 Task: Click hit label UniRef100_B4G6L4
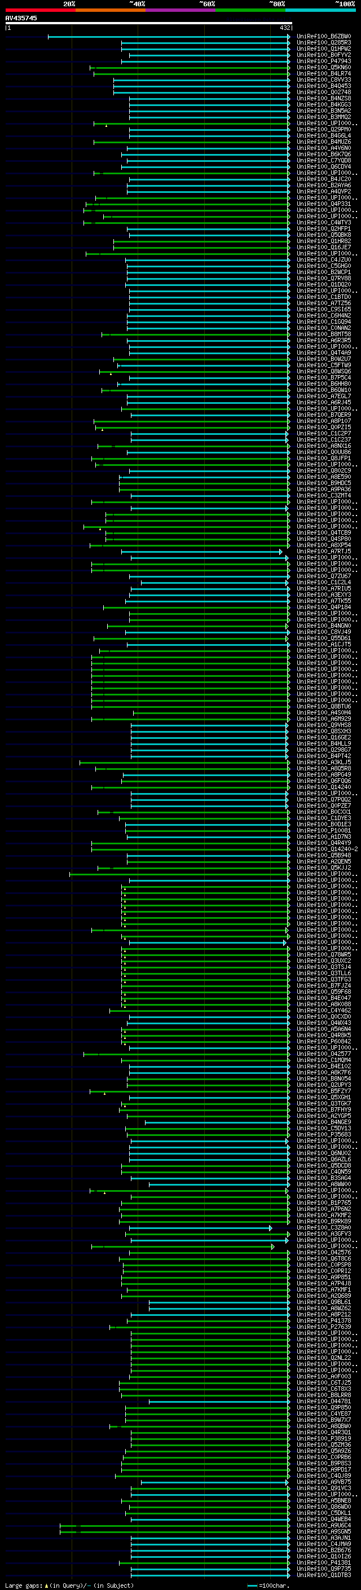[324, 136]
